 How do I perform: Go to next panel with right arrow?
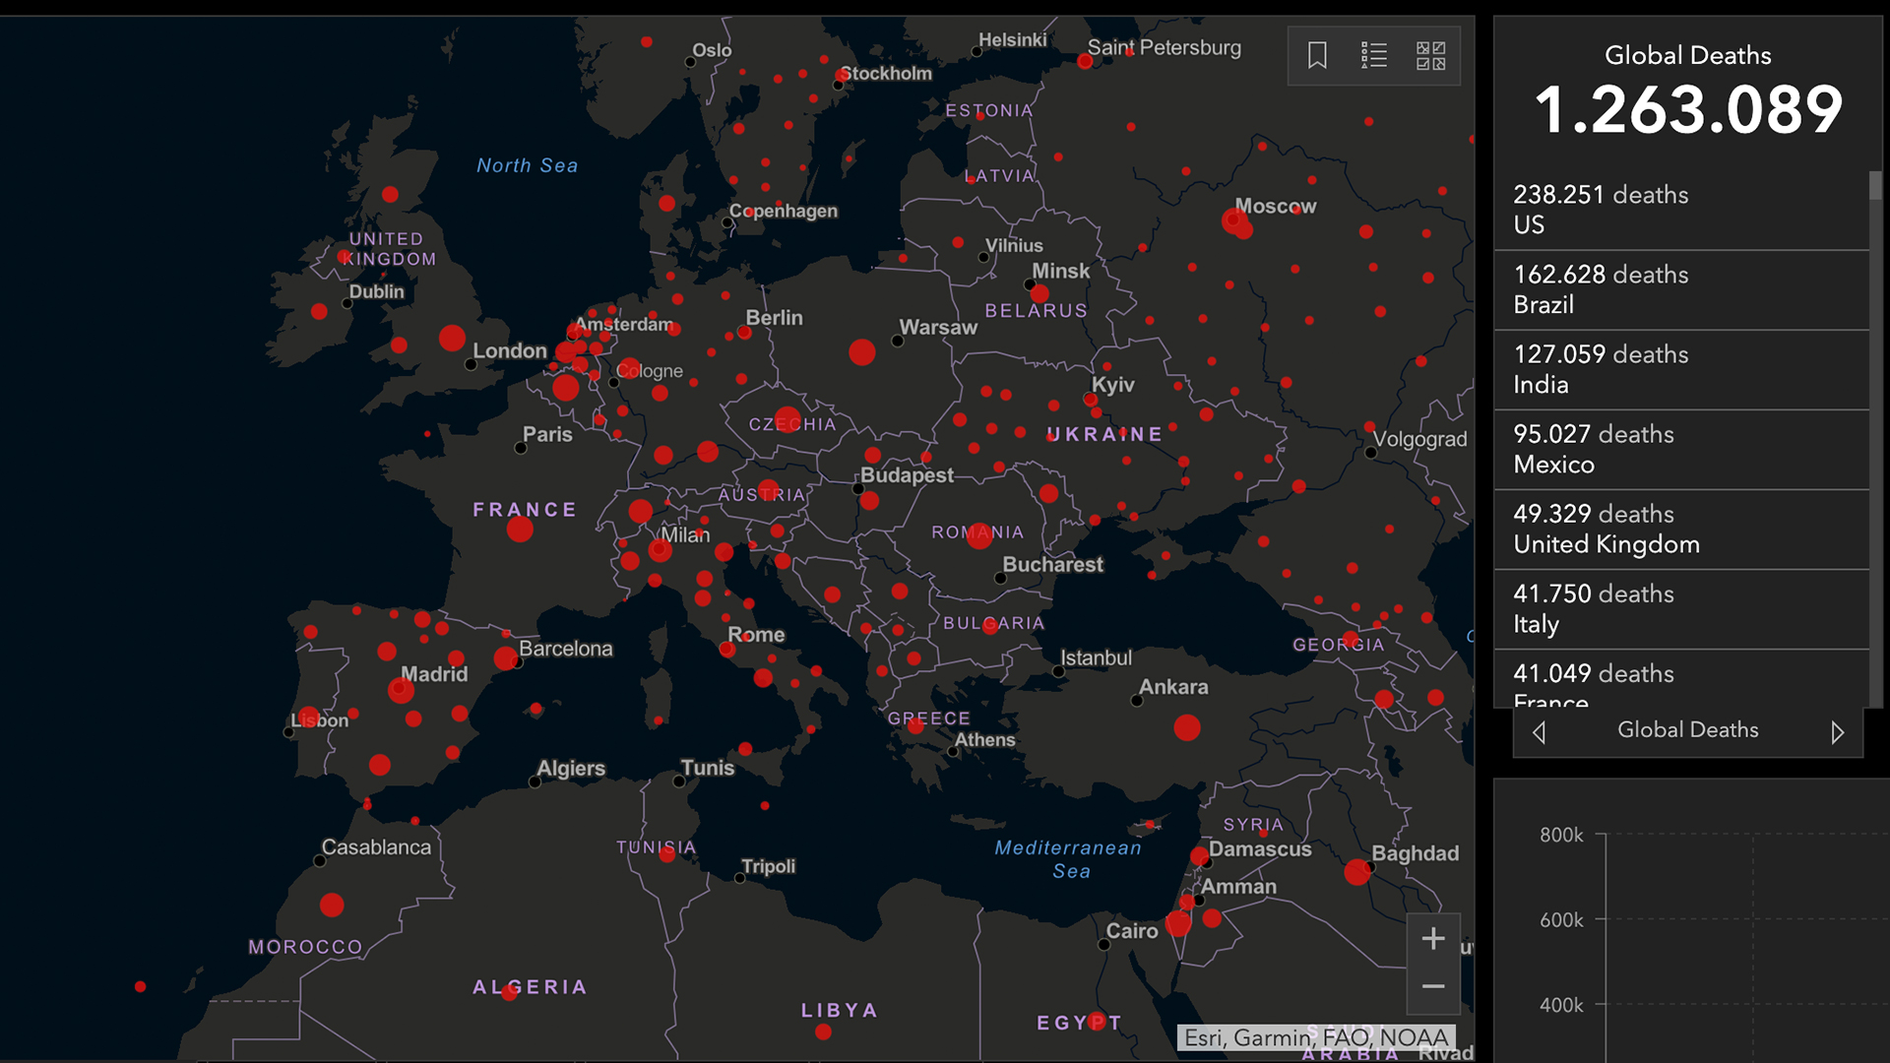click(1837, 732)
